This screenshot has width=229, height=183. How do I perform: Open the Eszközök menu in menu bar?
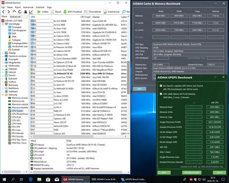[x=40, y=7]
